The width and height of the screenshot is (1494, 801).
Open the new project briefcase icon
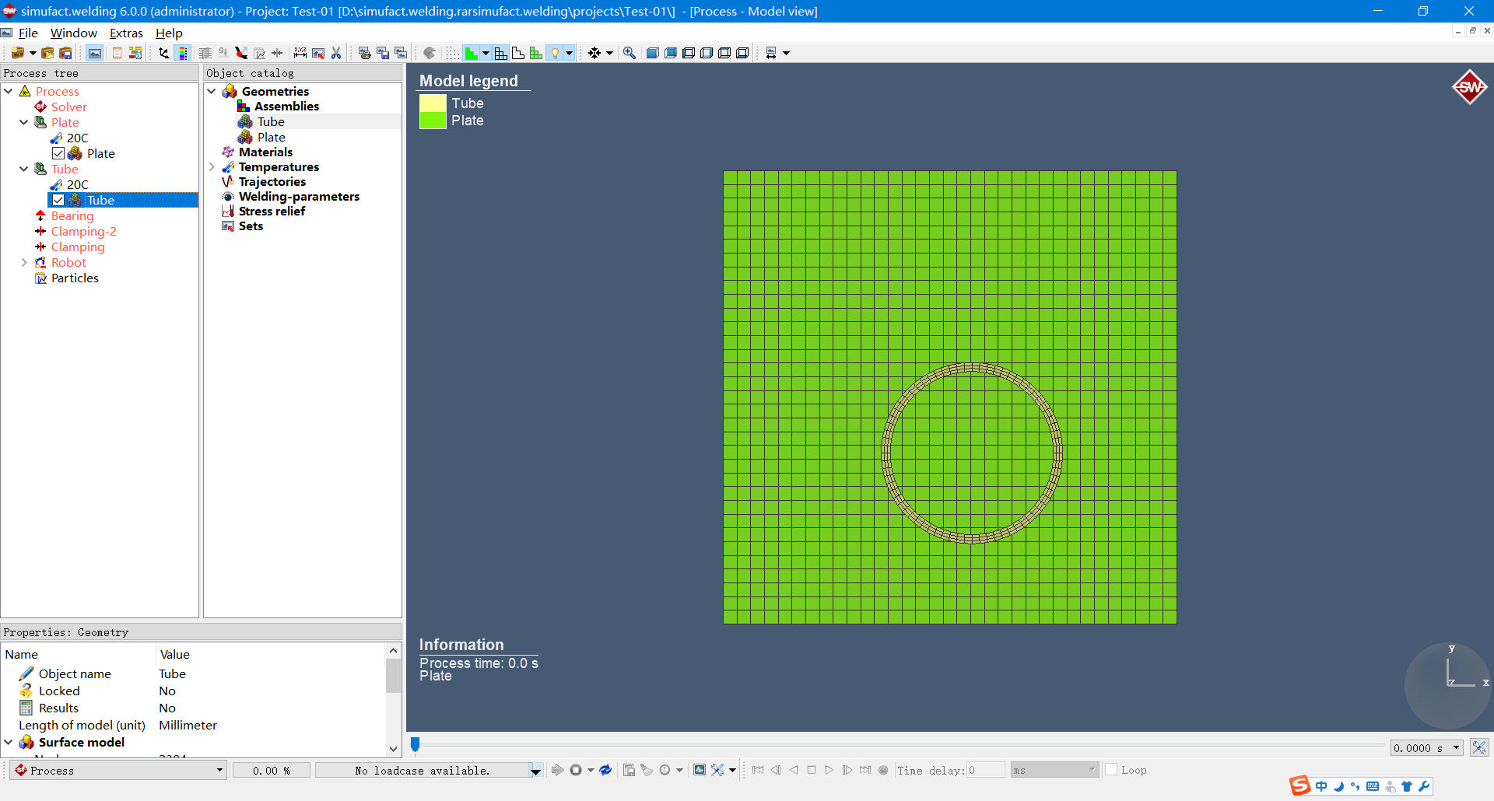pyautogui.click(x=17, y=53)
